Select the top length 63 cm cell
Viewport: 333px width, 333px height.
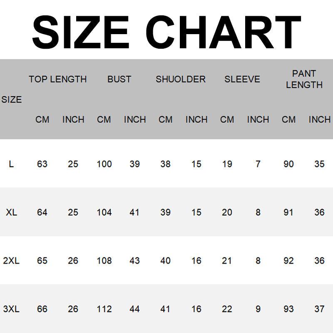[42, 164]
